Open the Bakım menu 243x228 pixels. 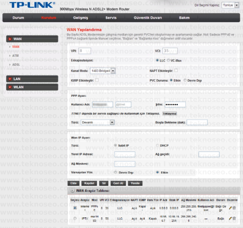184,18
